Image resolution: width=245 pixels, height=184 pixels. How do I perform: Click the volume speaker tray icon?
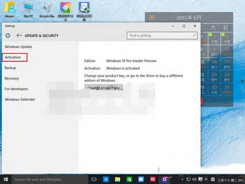194,180
